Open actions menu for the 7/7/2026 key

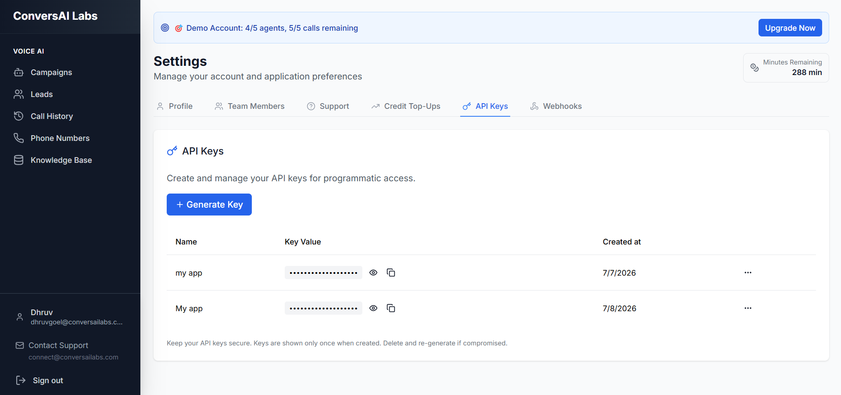pyautogui.click(x=748, y=273)
